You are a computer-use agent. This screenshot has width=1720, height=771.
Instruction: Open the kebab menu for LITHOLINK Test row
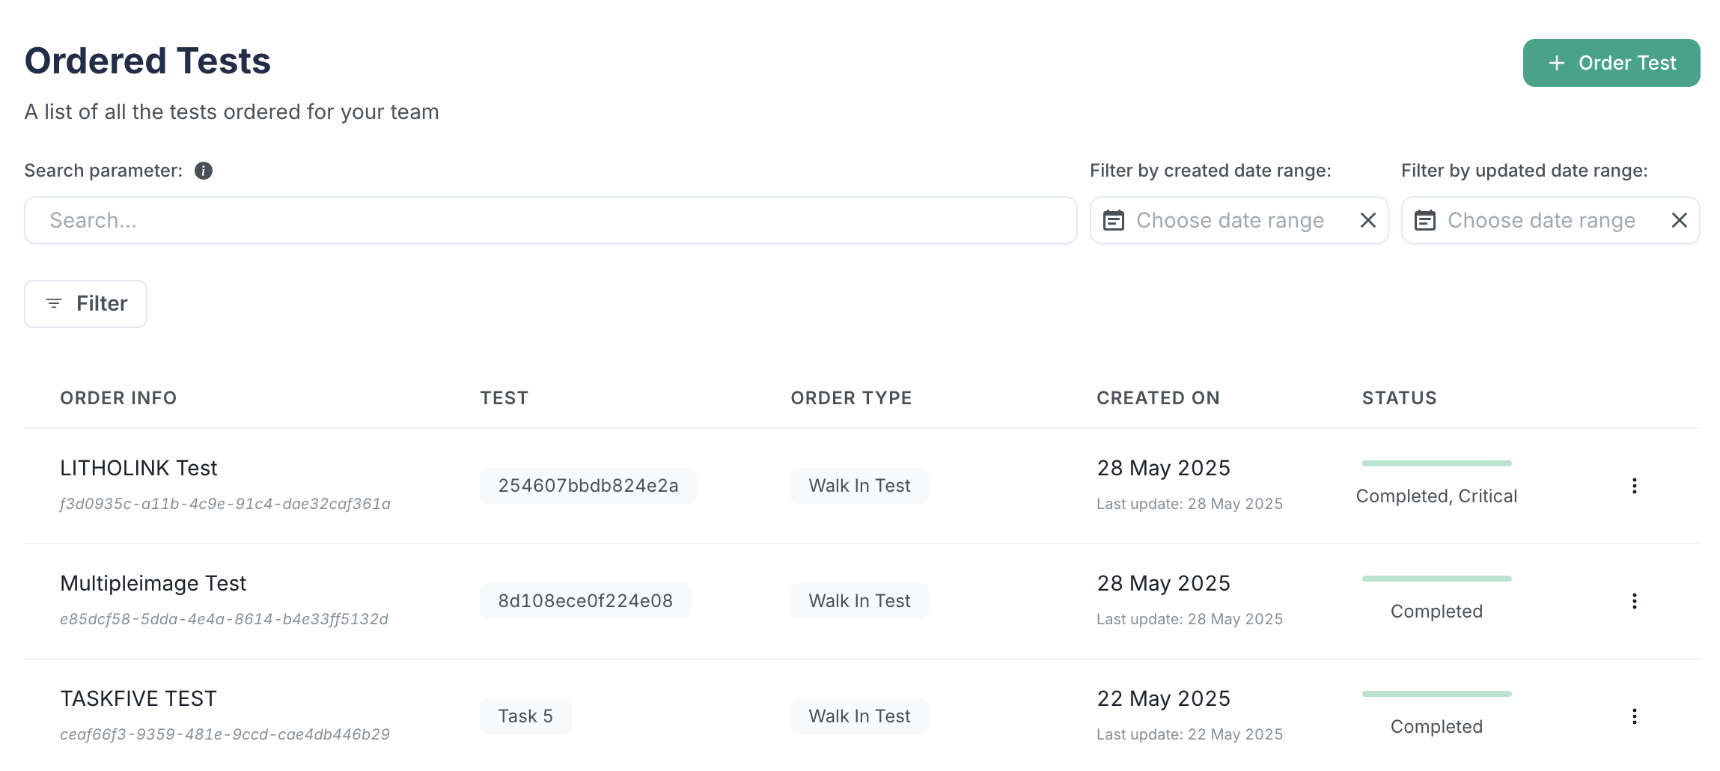1634,485
